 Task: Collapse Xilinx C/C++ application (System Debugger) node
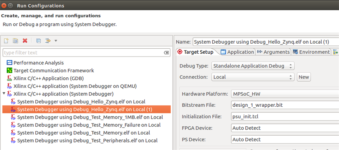pos(4,94)
